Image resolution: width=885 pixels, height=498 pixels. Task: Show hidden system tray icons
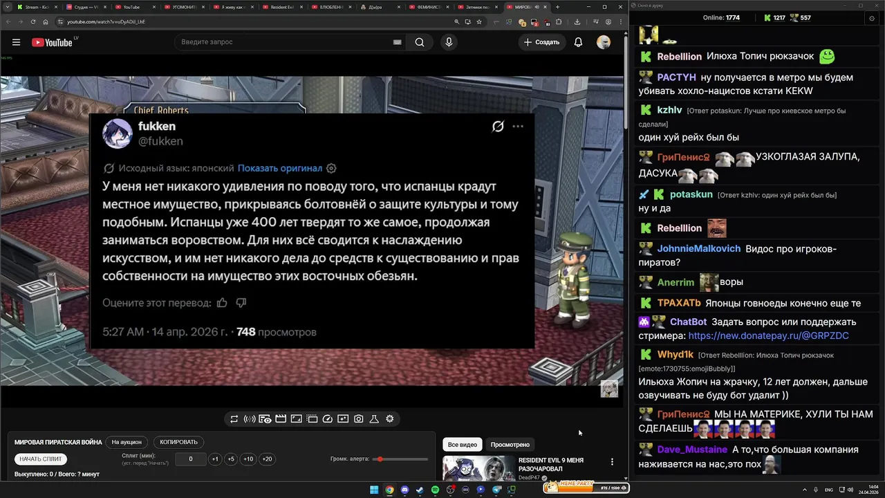[805, 490]
